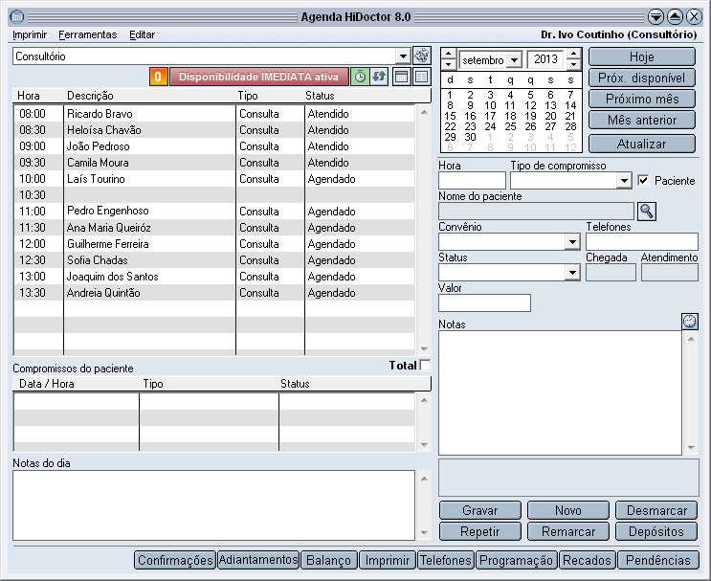Click the green timer icon in agenda toolbar
711x581 pixels.
coord(360,77)
